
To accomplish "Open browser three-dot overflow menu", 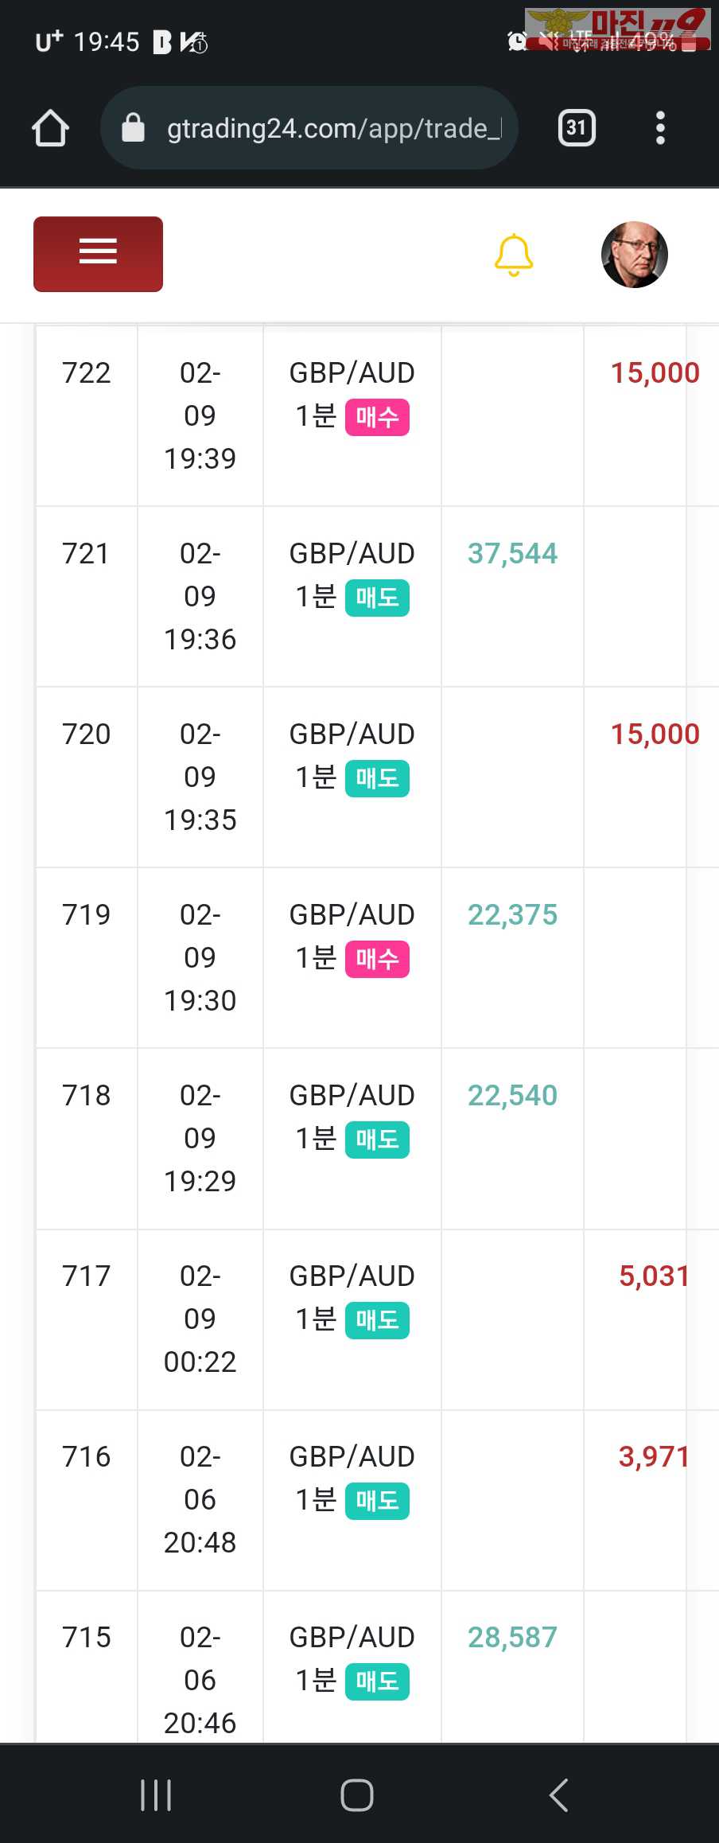I will (660, 128).
